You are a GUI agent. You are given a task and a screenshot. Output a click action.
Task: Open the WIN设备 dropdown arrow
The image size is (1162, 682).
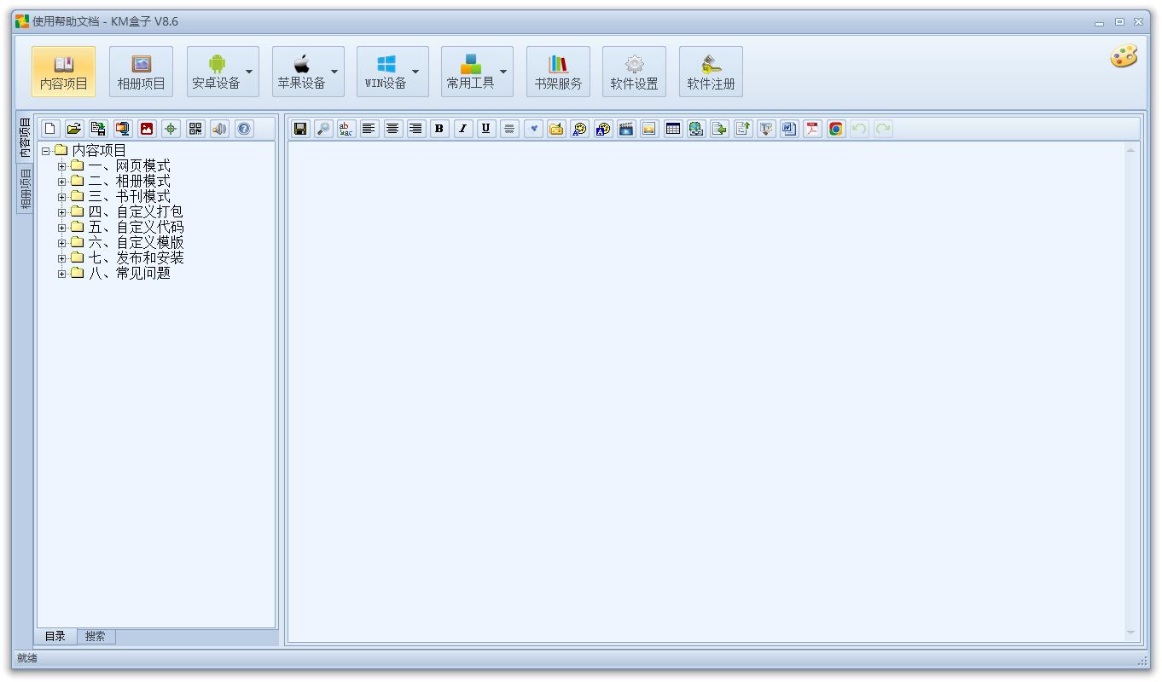pyautogui.click(x=415, y=72)
